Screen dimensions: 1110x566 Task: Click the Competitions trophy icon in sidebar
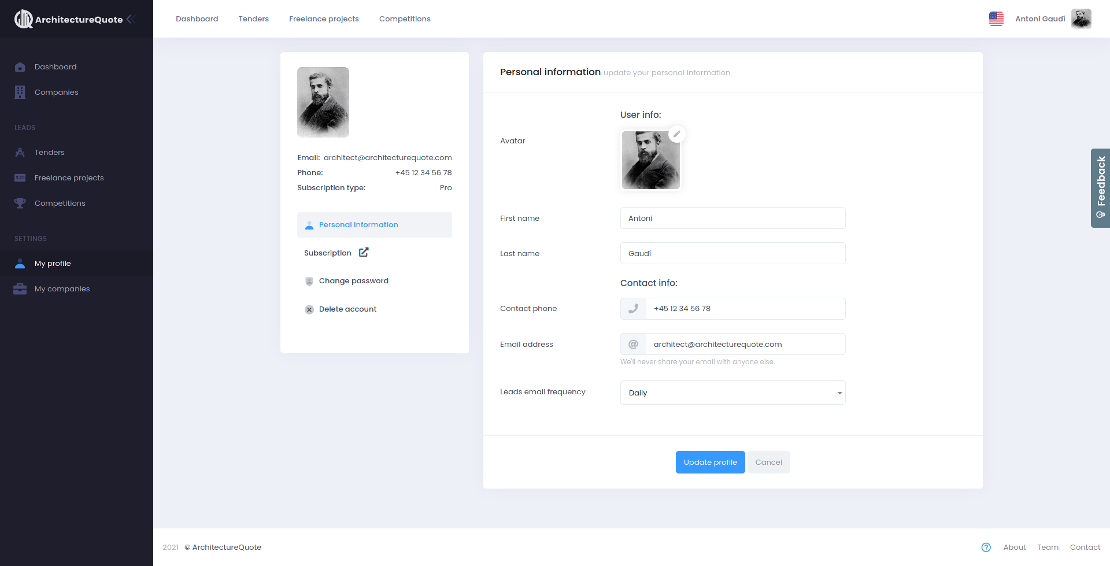(x=20, y=204)
